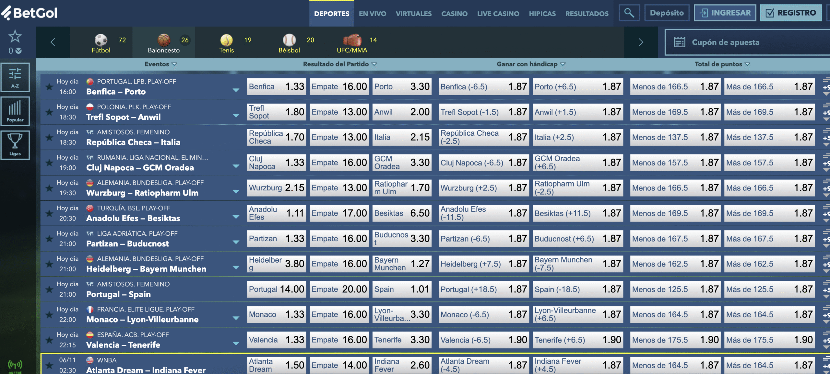This screenshot has height=374, width=830.
Task: Favorite the Valencia – Tenerife star
Action: coord(49,340)
